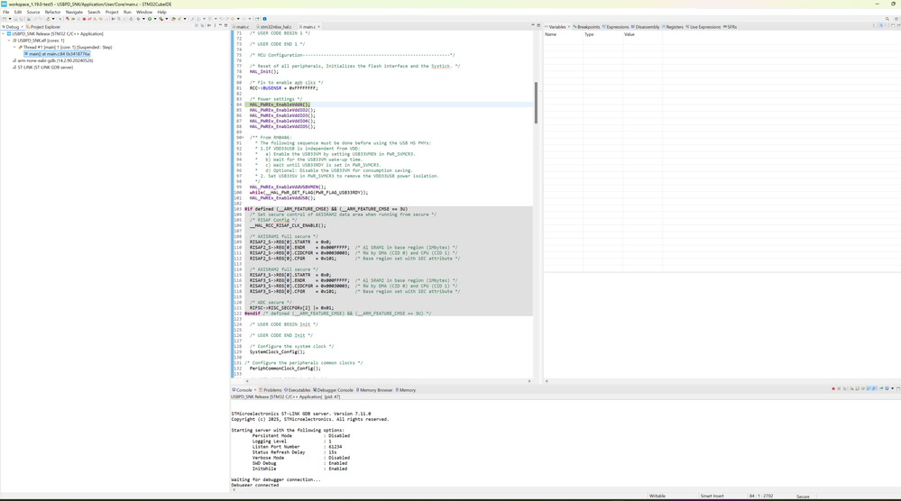Screen dimensions: 901x501
Task: Switch to the stm32n6xx_hal.c editor tab
Action: tap(276, 27)
